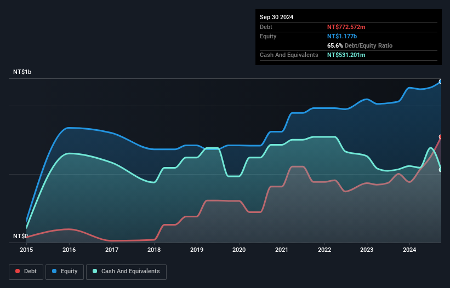This screenshot has height=288, width=450.
Task: Click the 65.6% Debt/Equity Ratio text
Action: coord(360,45)
